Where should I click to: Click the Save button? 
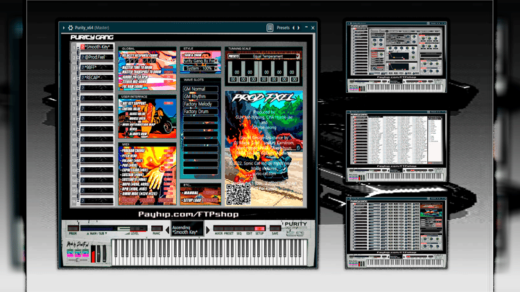click(275, 228)
